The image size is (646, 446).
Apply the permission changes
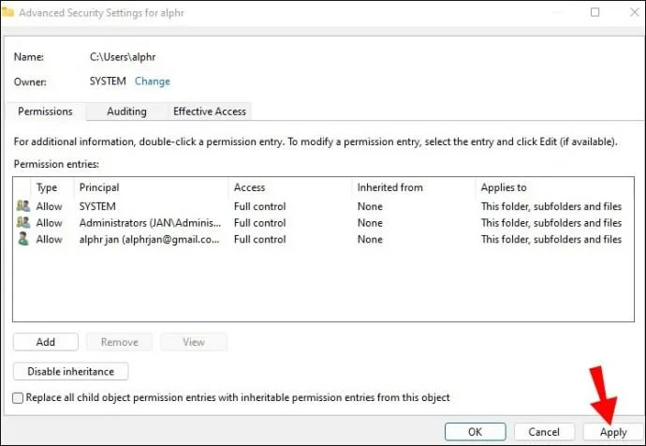tap(613, 432)
